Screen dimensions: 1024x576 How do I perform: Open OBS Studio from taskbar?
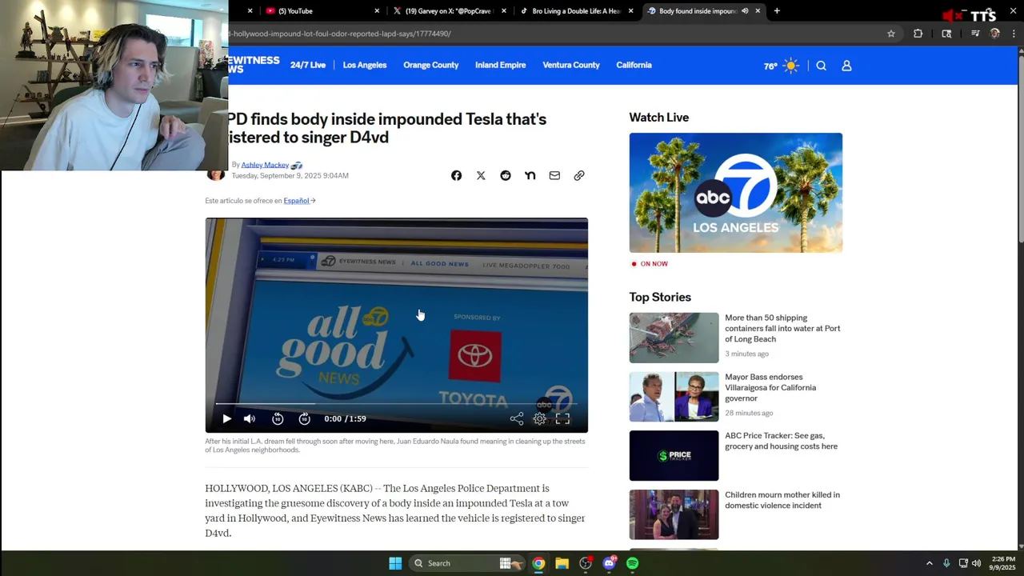[x=586, y=563]
